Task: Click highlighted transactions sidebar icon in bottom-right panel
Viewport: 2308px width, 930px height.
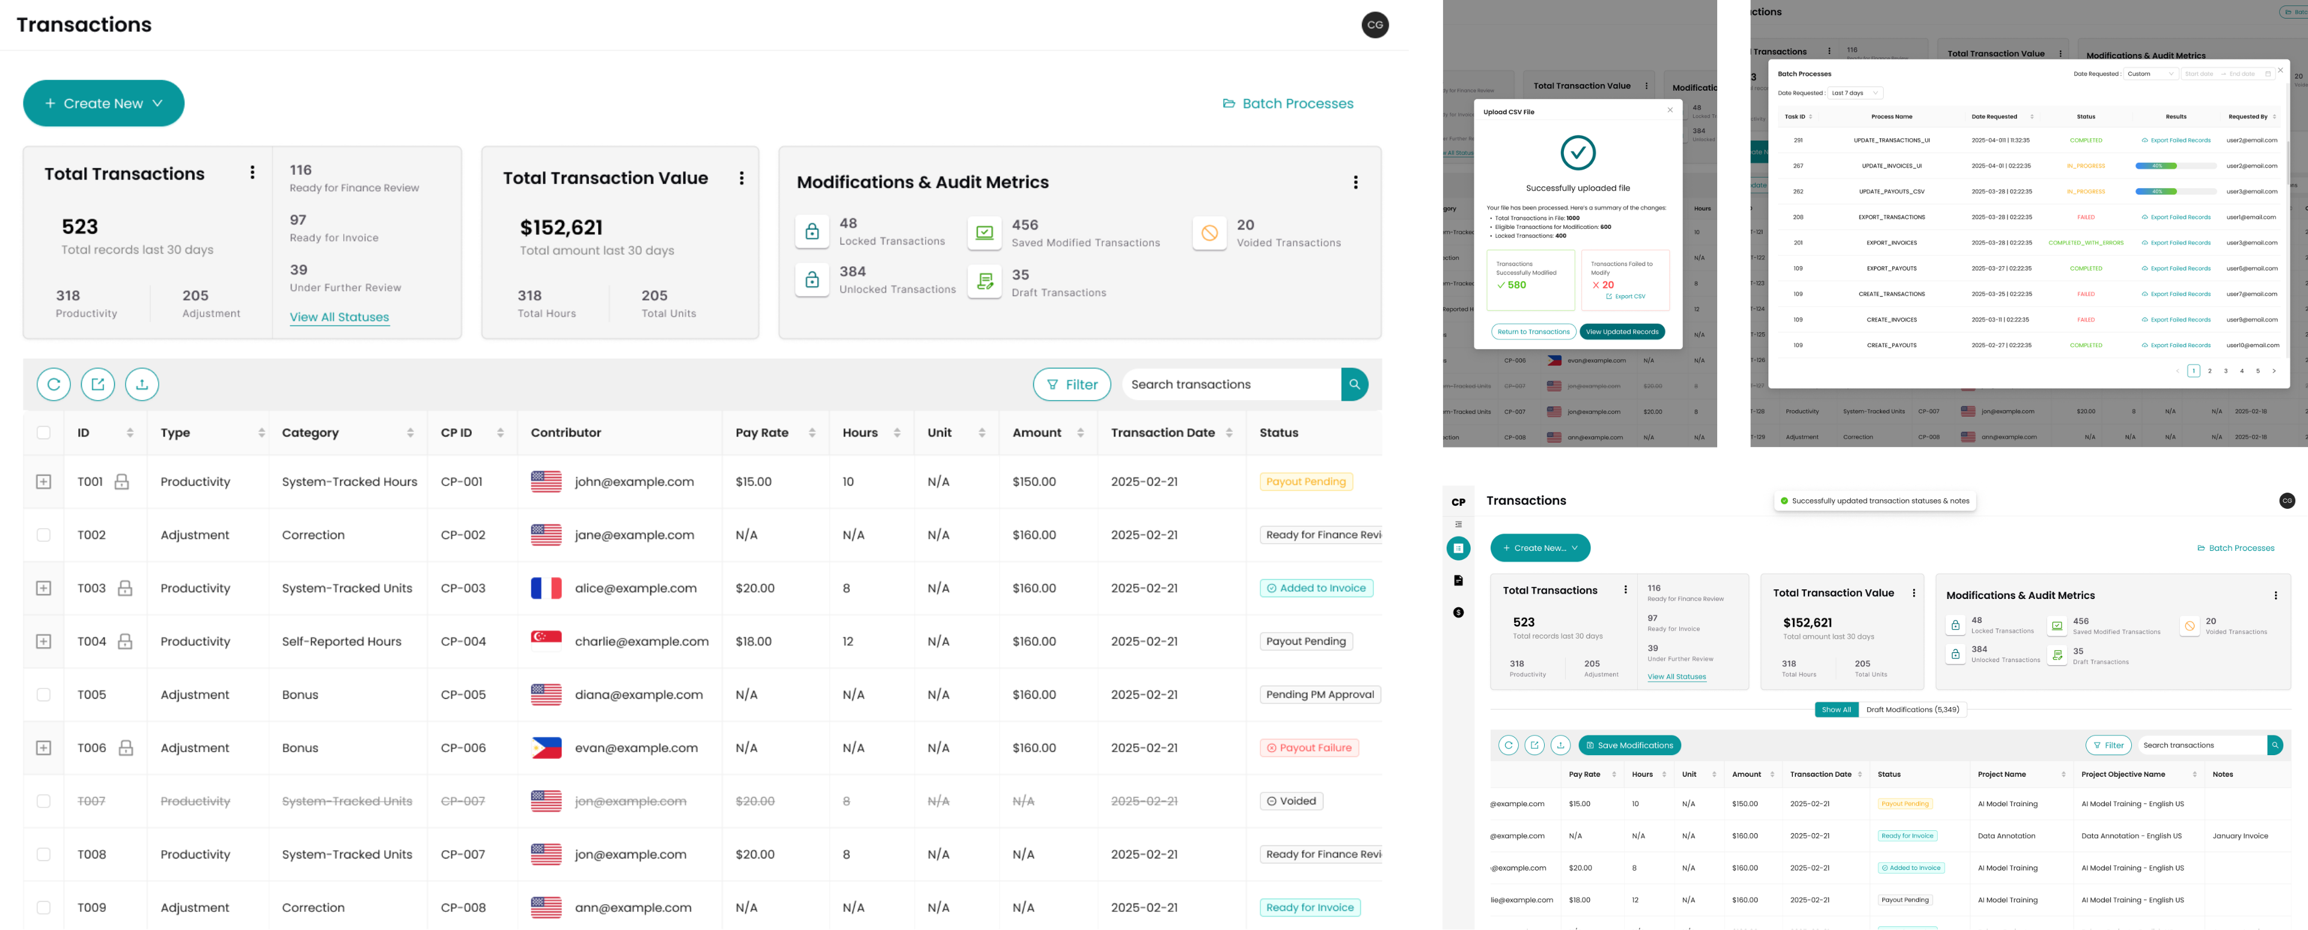Action: pyautogui.click(x=1459, y=549)
